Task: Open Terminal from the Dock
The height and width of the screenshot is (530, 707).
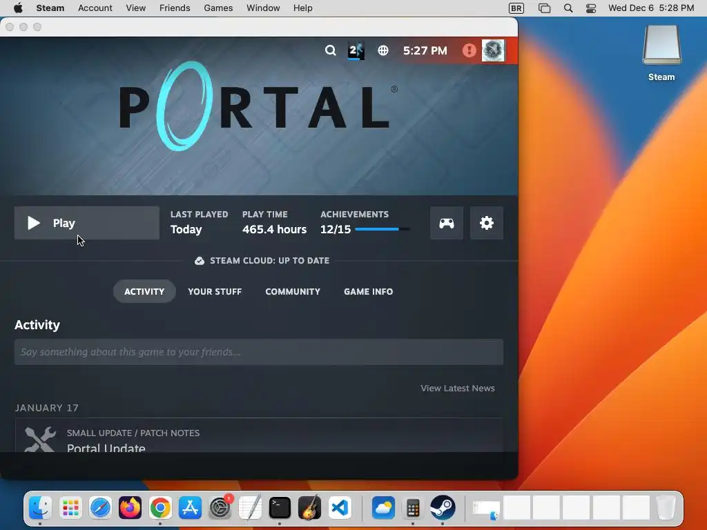Action: pos(280,508)
